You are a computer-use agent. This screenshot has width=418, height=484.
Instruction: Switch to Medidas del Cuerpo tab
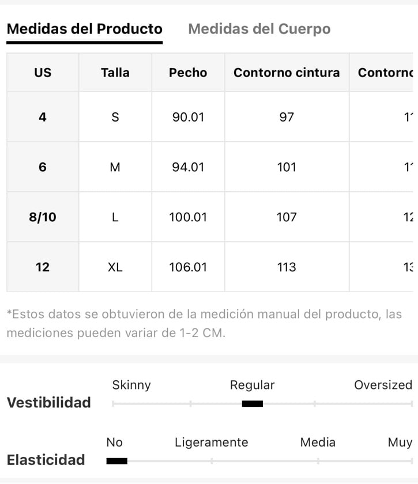pyautogui.click(x=259, y=29)
